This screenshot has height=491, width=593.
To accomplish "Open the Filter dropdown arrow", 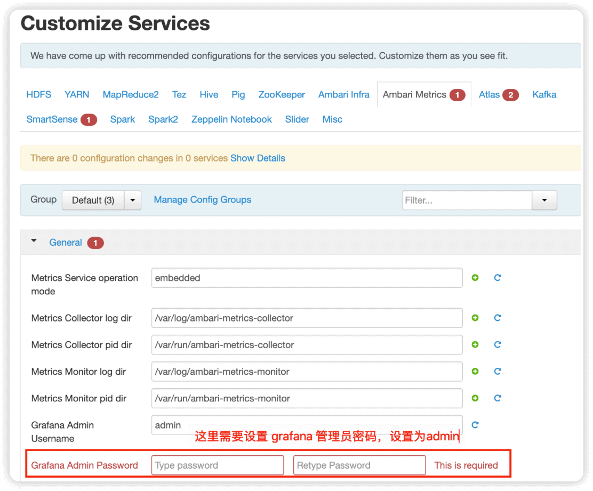I will [544, 200].
